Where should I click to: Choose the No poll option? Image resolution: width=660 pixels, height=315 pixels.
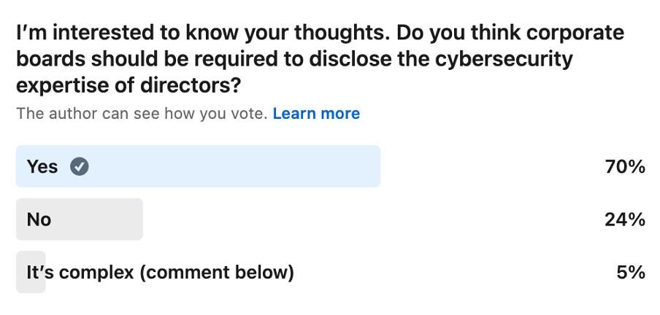coord(331,219)
